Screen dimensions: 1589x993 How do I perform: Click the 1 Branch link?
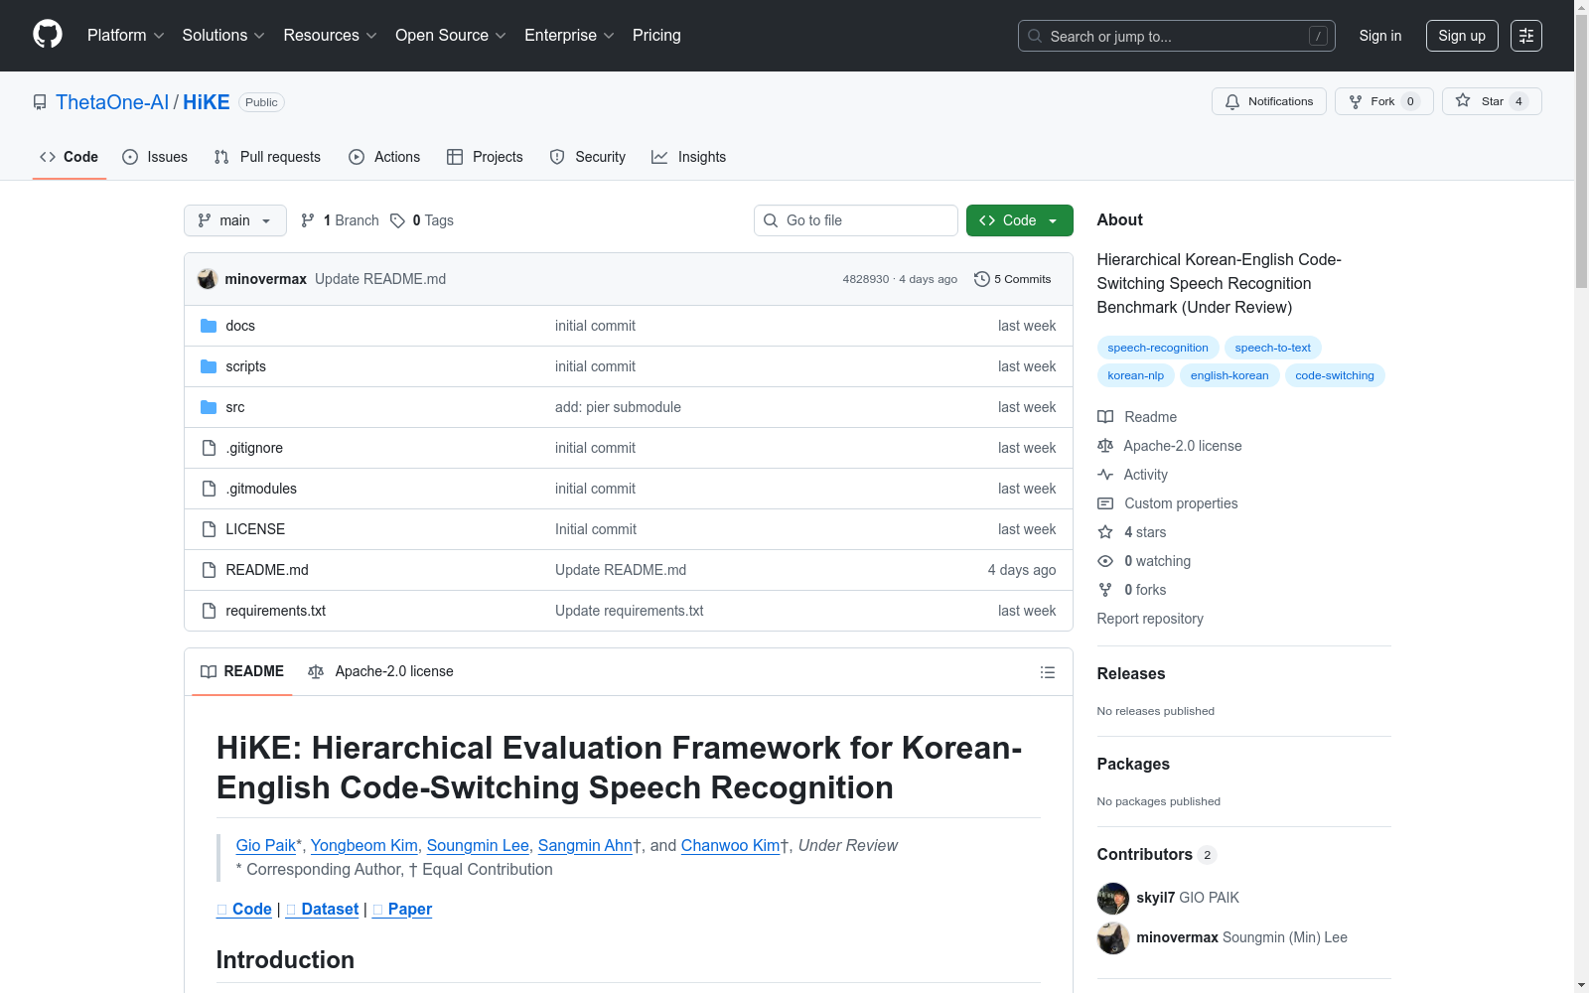[x=341, y=220]
